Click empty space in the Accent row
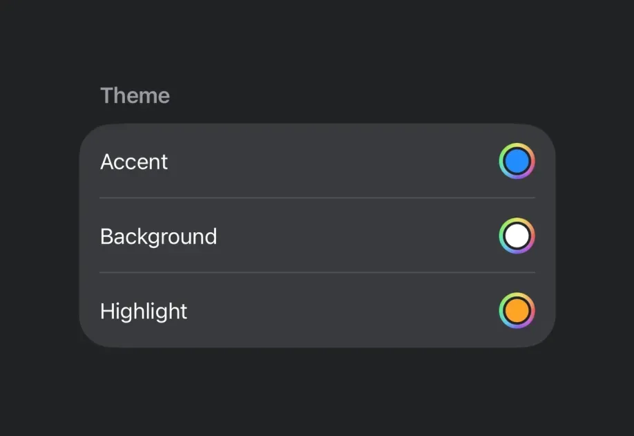This screenshot has width=634, height=436. pos(332,161)
